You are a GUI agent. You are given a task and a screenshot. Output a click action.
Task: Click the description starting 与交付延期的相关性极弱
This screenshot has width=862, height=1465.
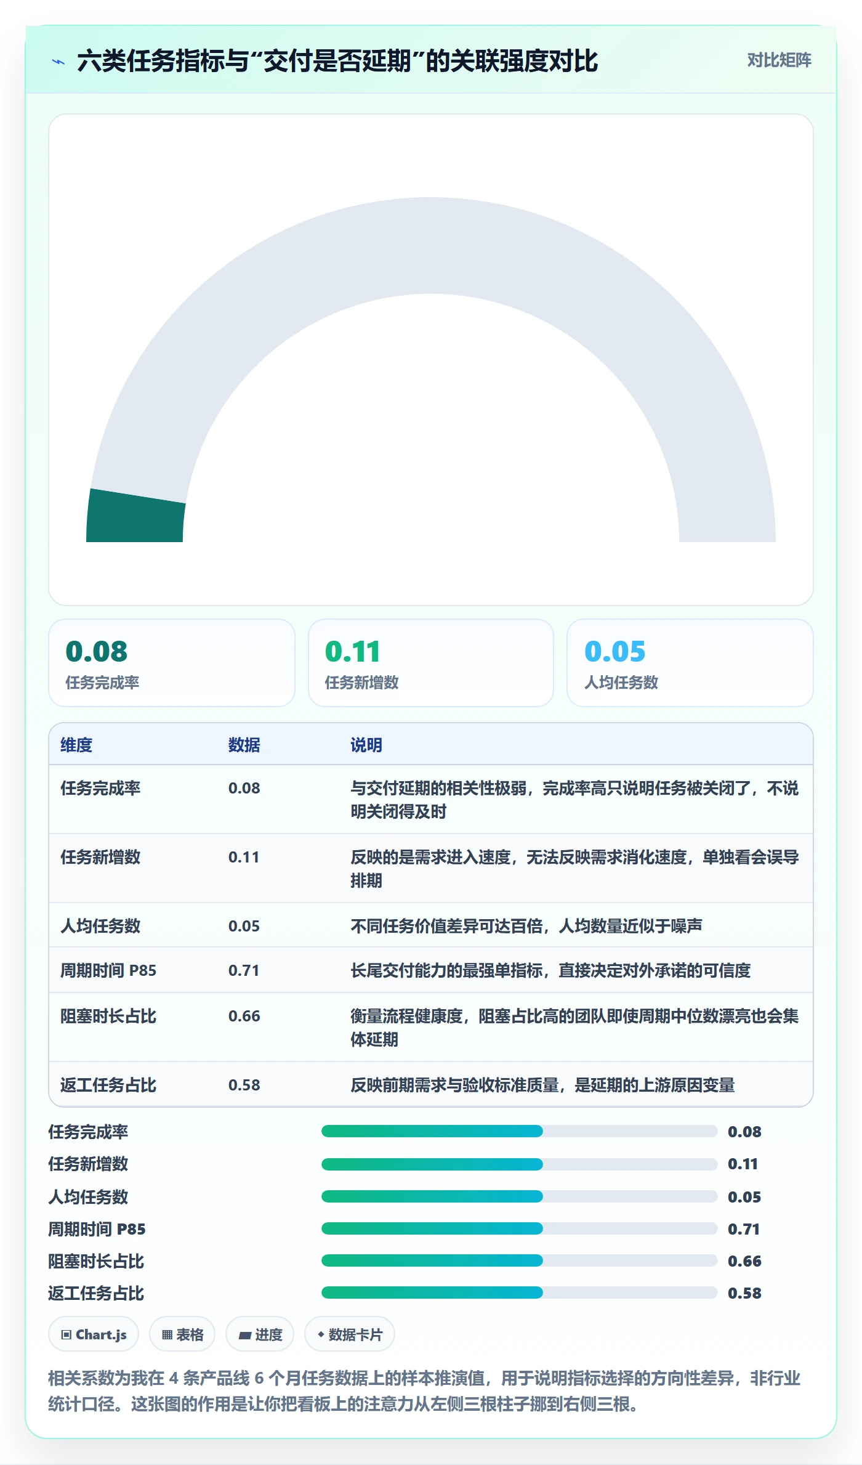574,800
